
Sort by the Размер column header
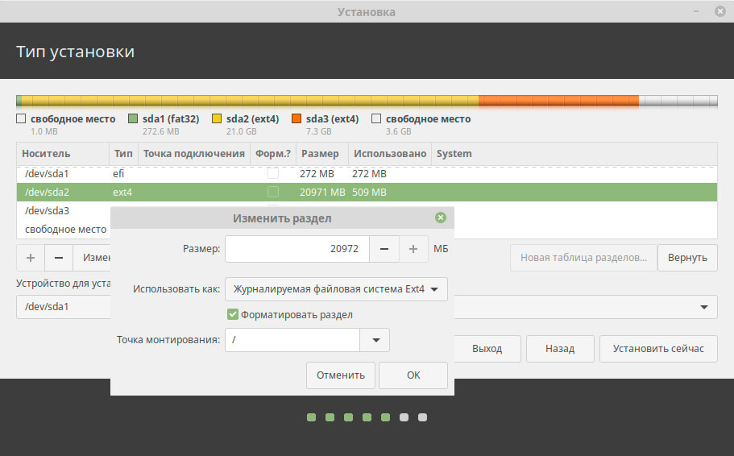coord(322,154)
